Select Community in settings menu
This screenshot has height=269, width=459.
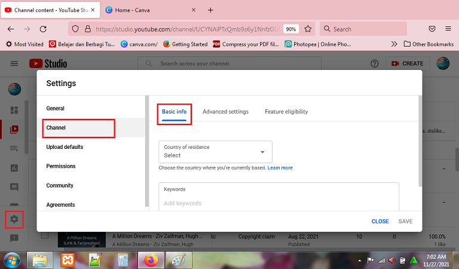[x=91, y=185]
